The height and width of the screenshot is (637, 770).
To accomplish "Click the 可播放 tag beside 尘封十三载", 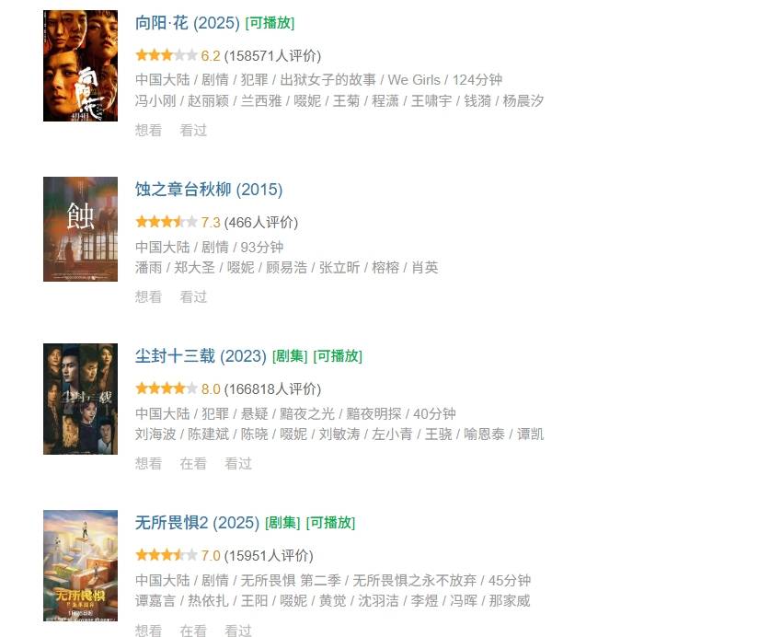I will click(338, 356).
